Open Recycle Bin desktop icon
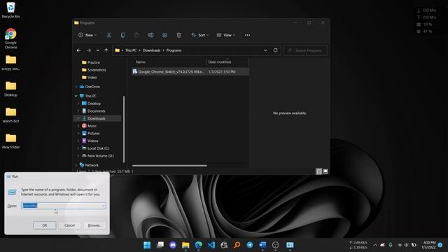This screenshot has width=448, height=252. (x=11, y=10)
